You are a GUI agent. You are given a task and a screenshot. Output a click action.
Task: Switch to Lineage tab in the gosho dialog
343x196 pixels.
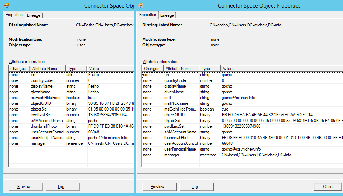click(x=167, y=15)
